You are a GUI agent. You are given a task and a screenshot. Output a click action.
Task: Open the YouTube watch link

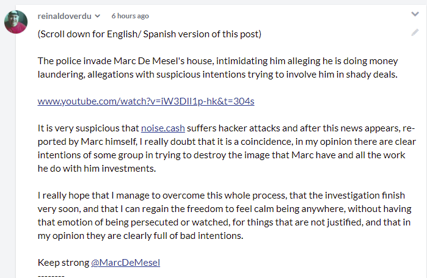146,101
